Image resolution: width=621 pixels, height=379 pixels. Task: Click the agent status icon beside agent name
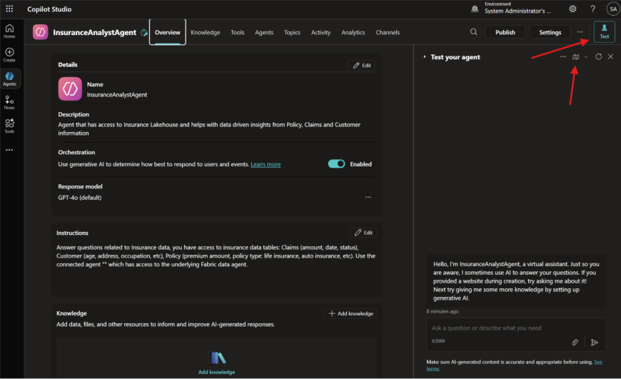(x=144, y=32)
